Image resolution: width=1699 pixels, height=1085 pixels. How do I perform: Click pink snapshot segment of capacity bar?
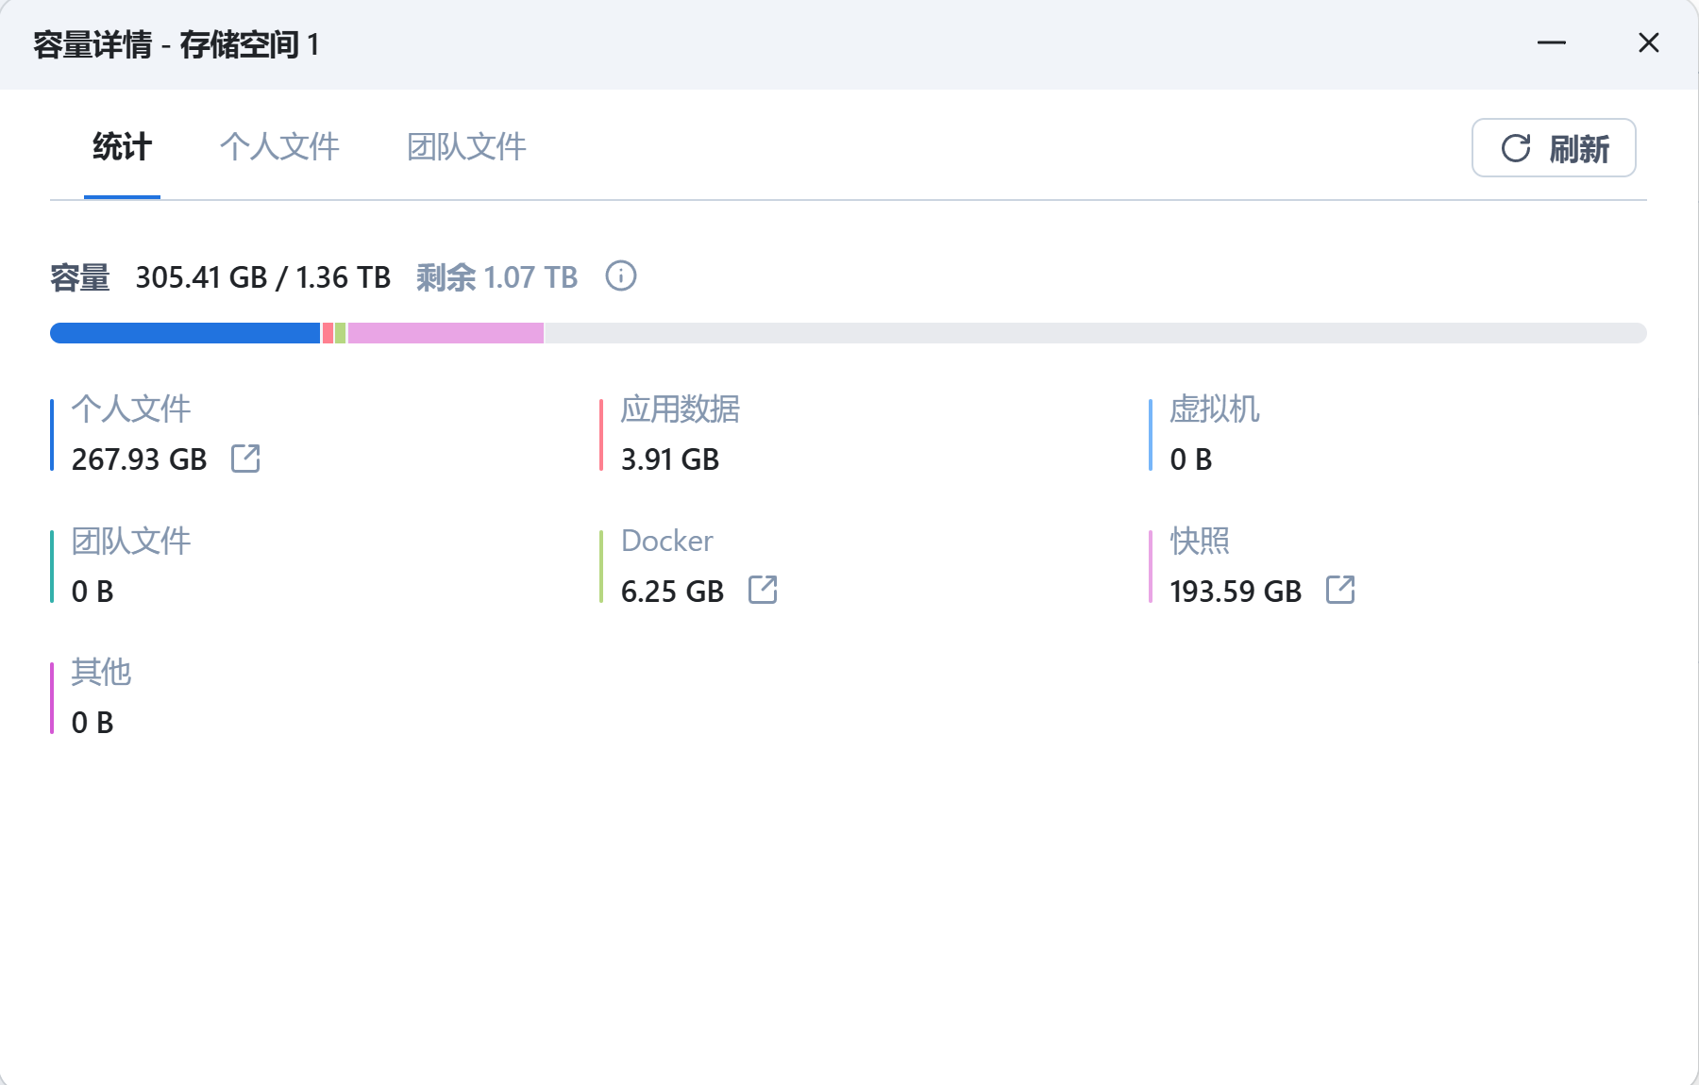click(446, 333)
